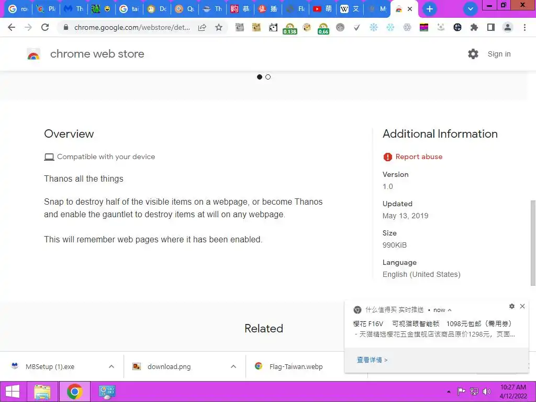Collapse the notification with the chevron
536x402 pixels.
click(x=450, y=310)
